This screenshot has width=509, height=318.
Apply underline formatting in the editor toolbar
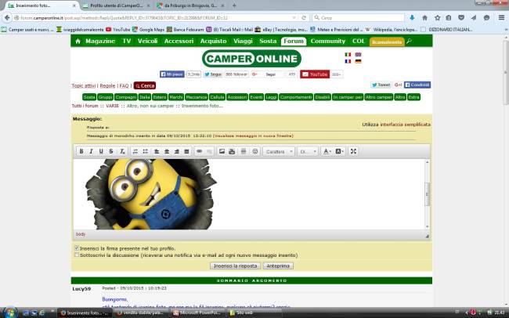click(x=100, y=151)
